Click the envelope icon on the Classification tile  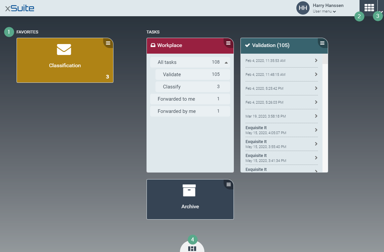pos(64,50)
